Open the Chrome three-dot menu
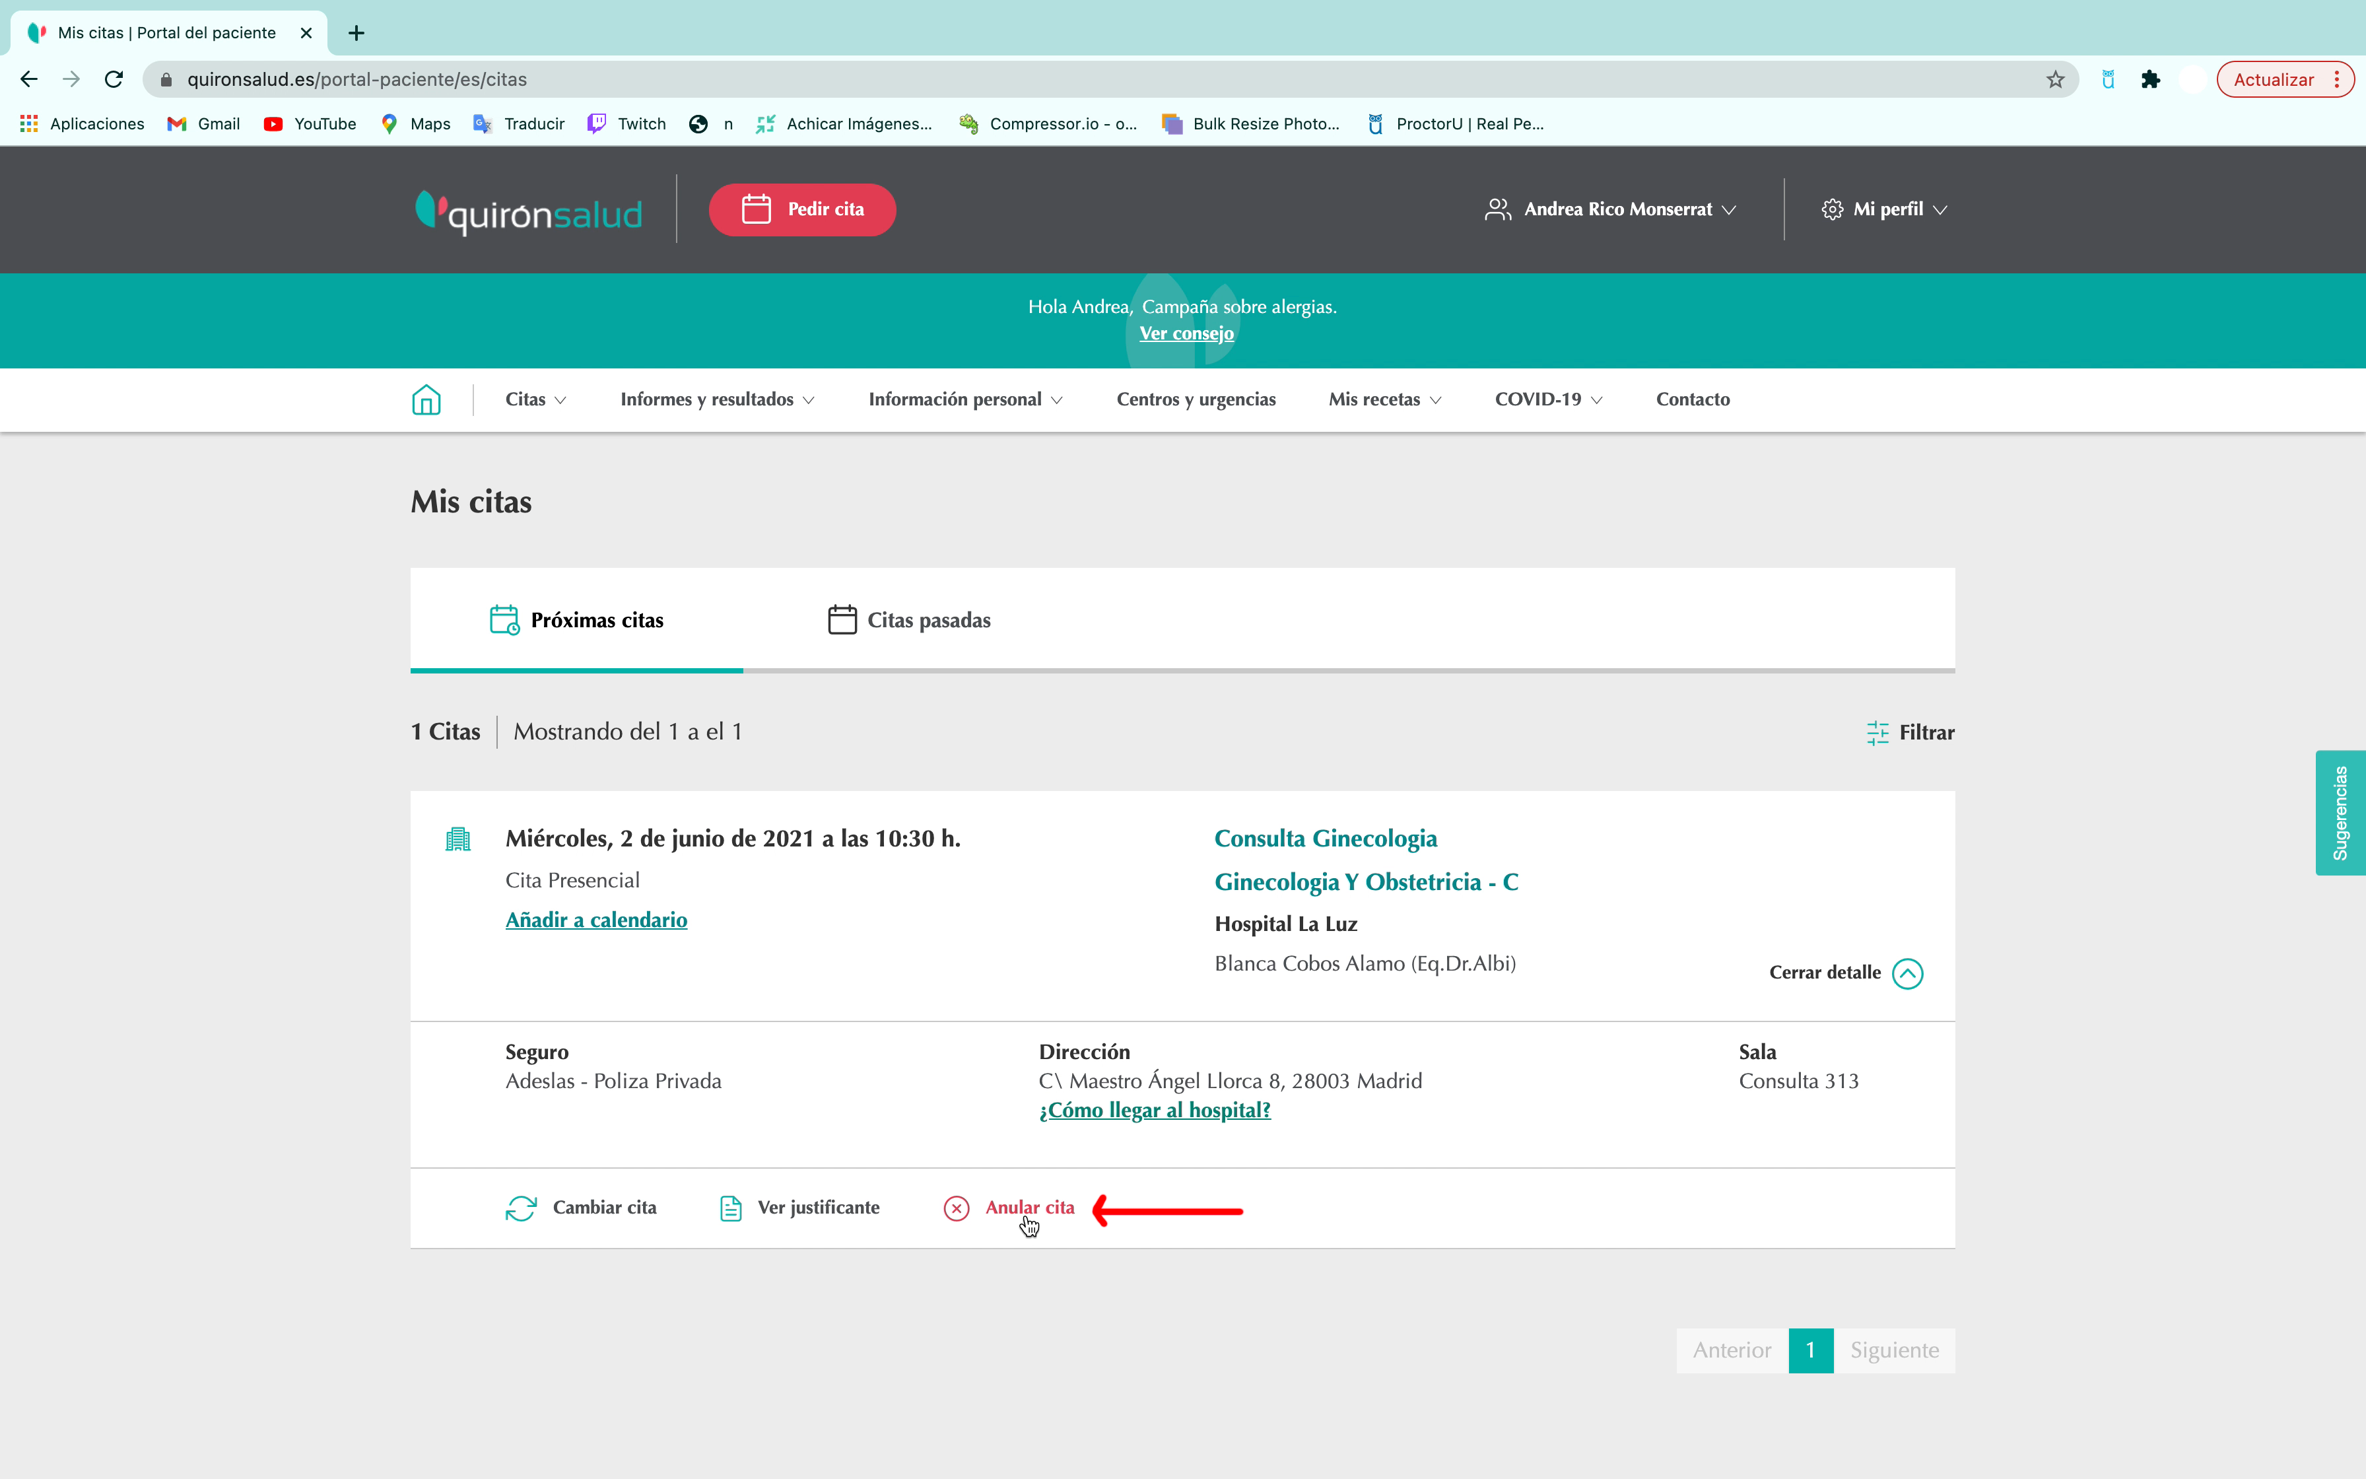The height and width of the screenshot is (1479, 2366). [x=2338, y=79]
